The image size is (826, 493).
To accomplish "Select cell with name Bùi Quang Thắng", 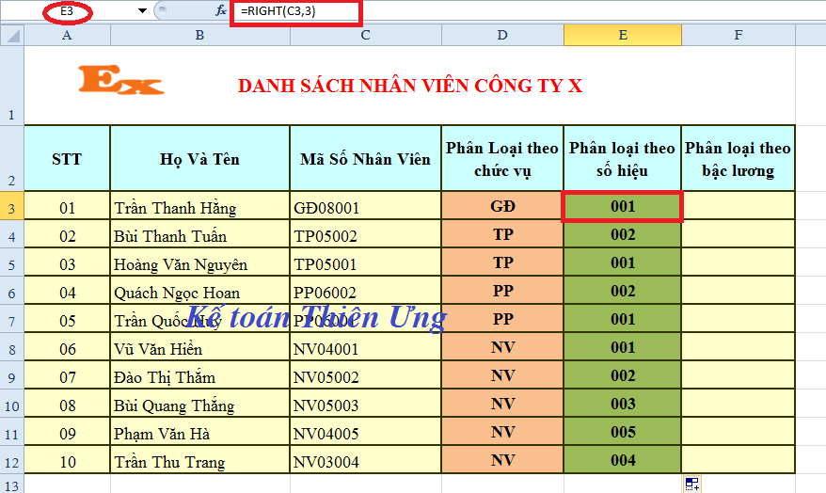I will coord(199,403).
